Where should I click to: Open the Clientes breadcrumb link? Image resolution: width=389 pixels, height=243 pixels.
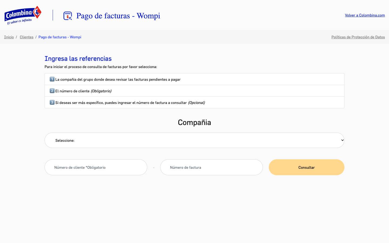(26, 37)
